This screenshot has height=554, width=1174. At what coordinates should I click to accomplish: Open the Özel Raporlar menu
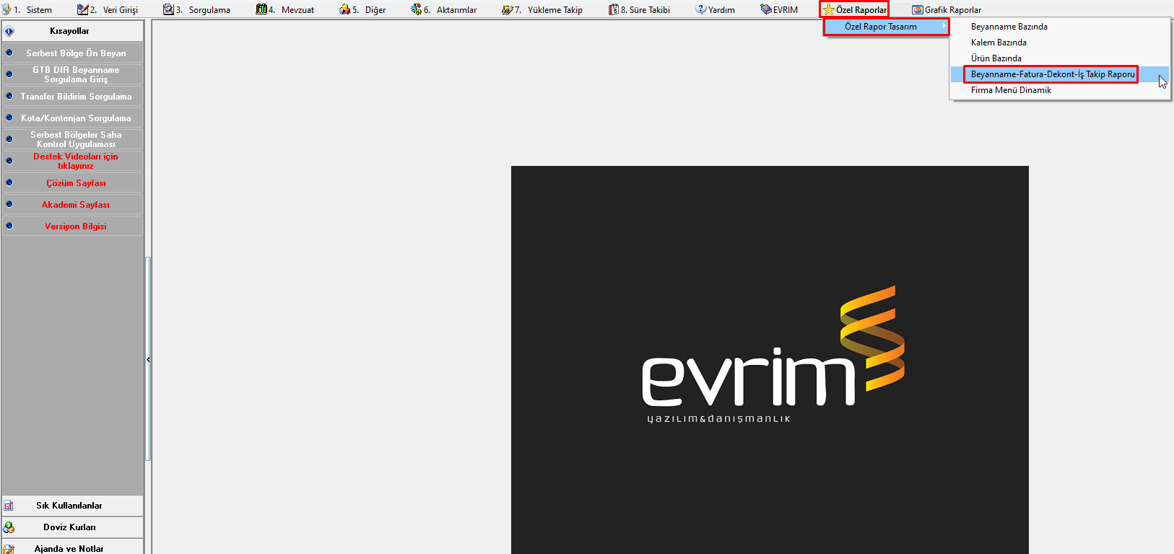pos(854,9)
